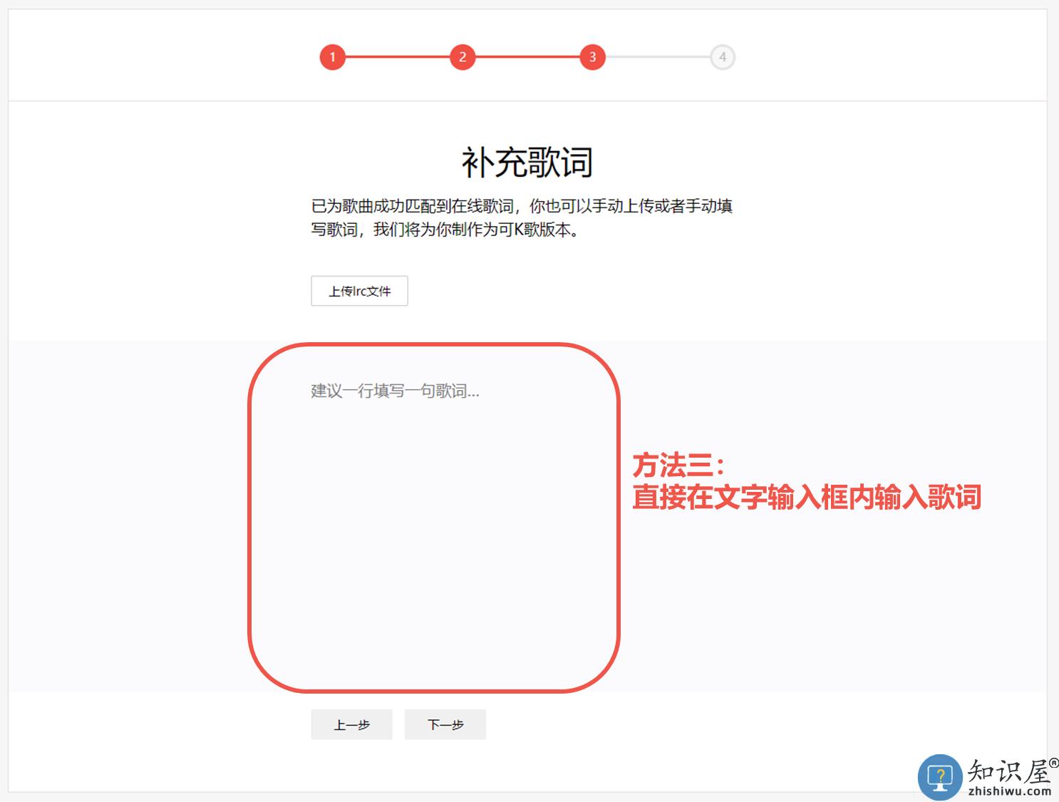Click the 知识屋 brand calligraphy text
1059x802 pixels.
click(x=1008, y=771)
